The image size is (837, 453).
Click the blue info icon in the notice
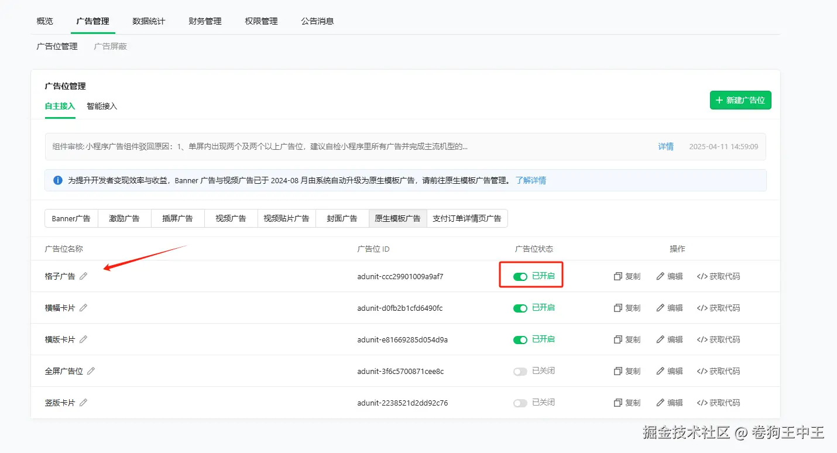click(58, 180)
